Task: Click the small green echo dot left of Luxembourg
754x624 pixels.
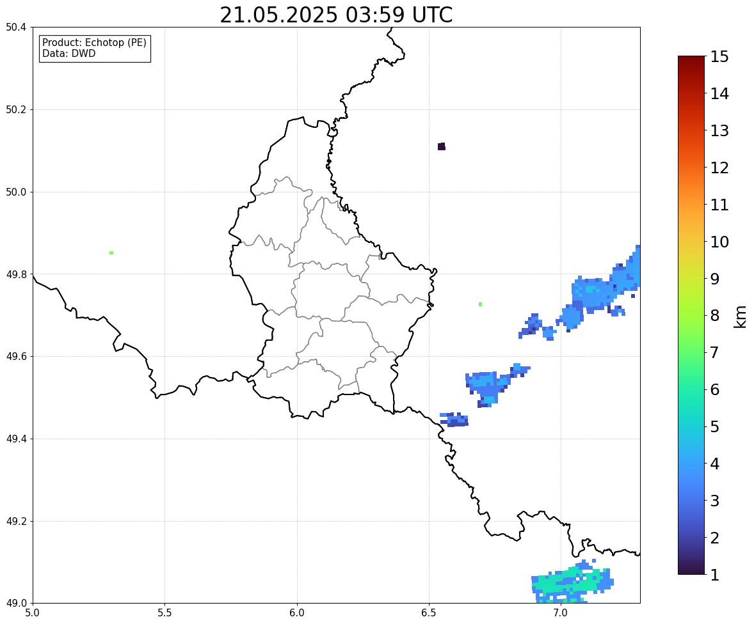Action: 111,253
